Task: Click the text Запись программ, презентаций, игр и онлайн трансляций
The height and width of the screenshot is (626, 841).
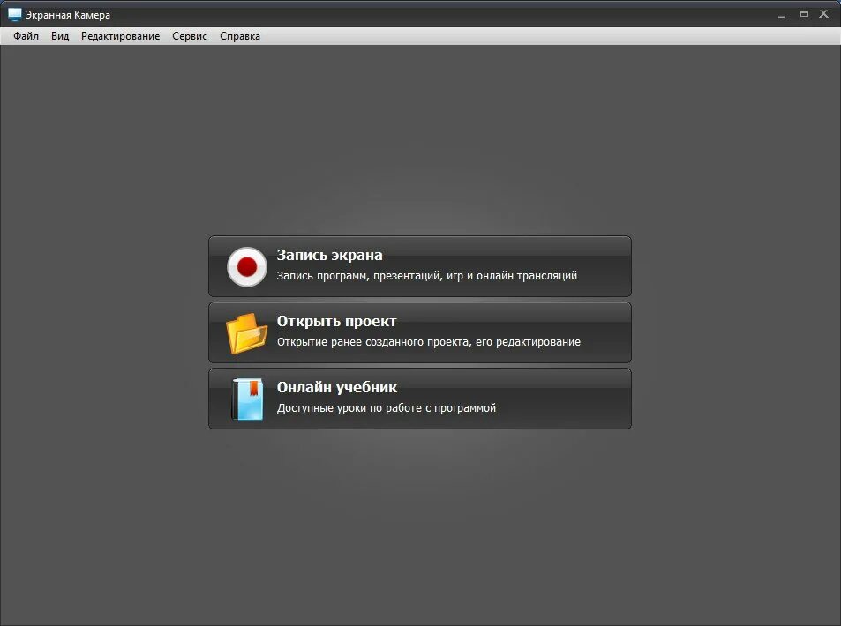Action: point(427,275)
